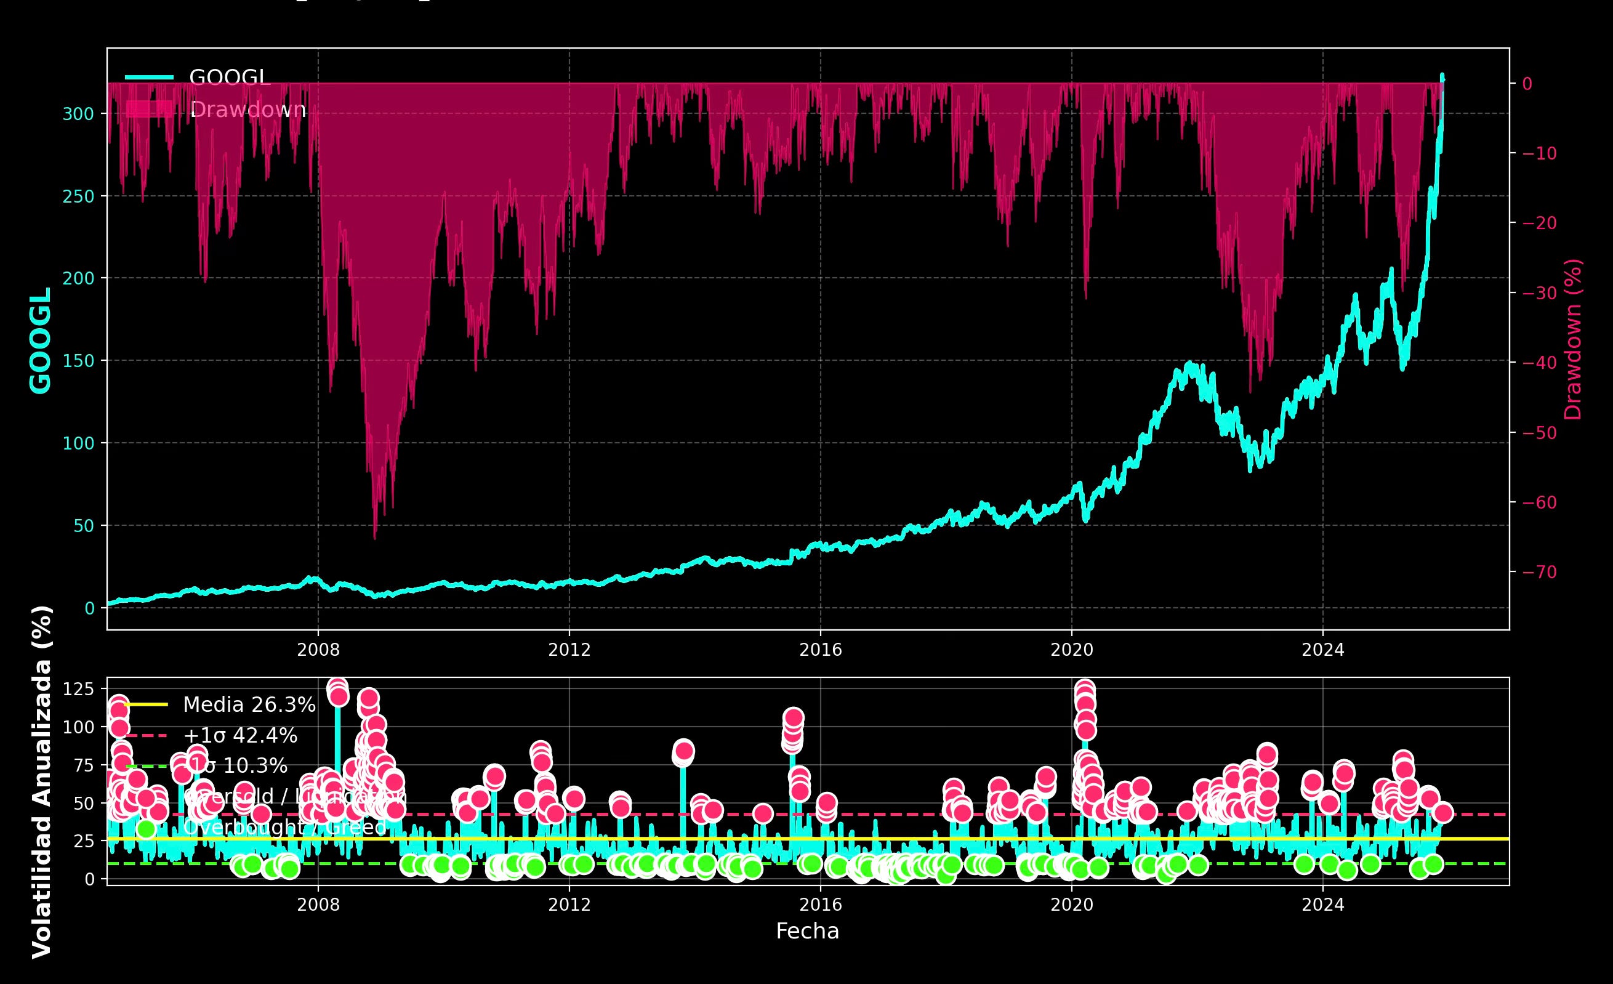Viewport: 1613px width, 984px height.
Task: Click the green Overbought / Greed legend marker
Action: point(146,828)
